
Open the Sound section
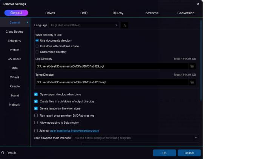coord(15,96)
